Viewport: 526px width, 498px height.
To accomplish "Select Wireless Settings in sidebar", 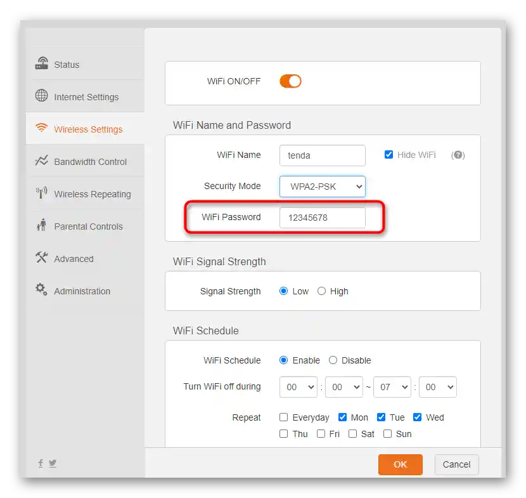I will (x=85, y=129).
